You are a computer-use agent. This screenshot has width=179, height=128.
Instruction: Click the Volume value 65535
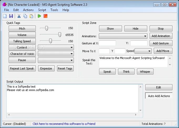tap(69, 35)
